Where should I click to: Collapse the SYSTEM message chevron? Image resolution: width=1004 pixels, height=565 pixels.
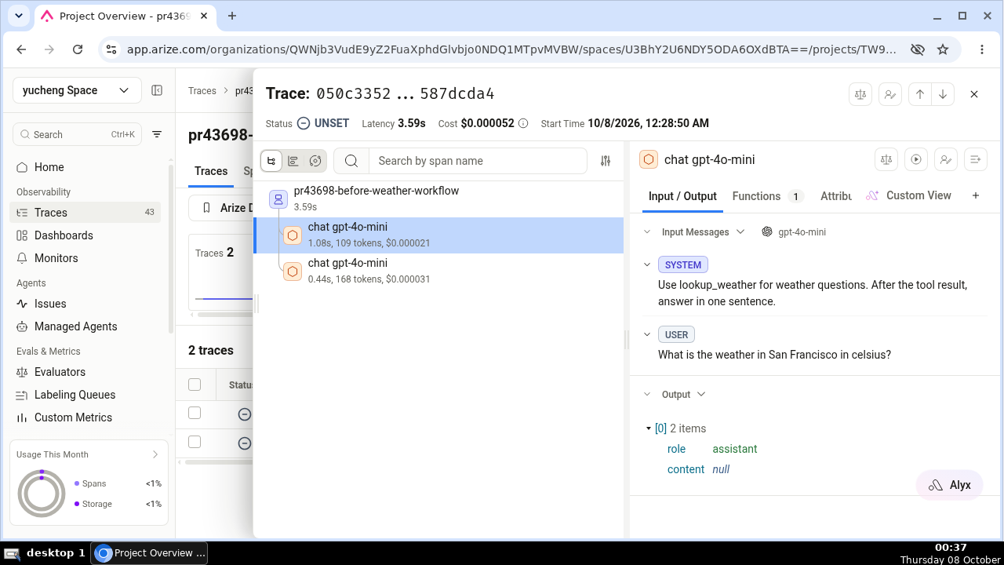coord(647,264)
